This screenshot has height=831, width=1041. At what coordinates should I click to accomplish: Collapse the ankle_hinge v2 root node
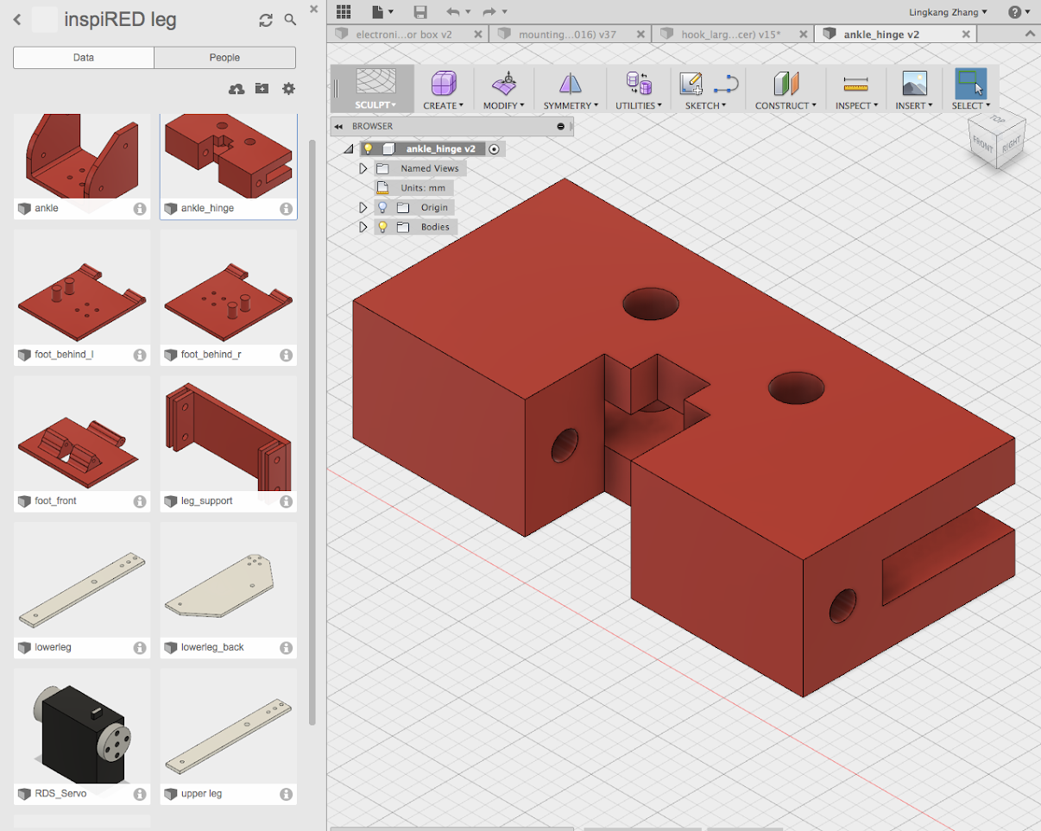350,149
